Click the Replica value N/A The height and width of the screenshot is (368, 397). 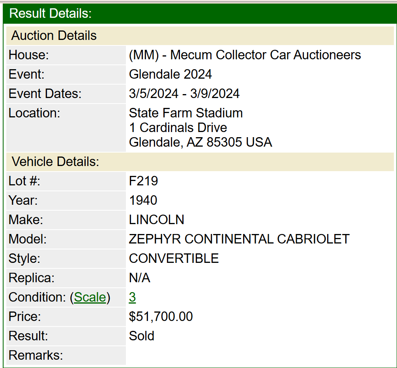(140, 278)
